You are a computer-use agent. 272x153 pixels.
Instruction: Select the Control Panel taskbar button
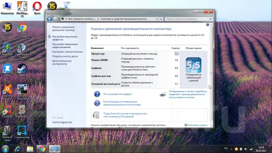[x=55, y=149]
